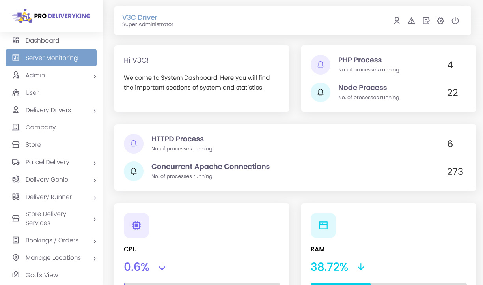The height and width of the screenshot is (285, 483).
Task: Click the Node Process bell icon
Action: [x=321, y=92]
